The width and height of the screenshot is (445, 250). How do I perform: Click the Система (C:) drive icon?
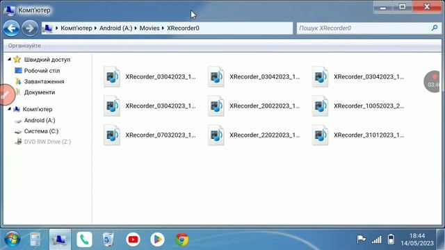pyautogui.click(x=18, y=131)
